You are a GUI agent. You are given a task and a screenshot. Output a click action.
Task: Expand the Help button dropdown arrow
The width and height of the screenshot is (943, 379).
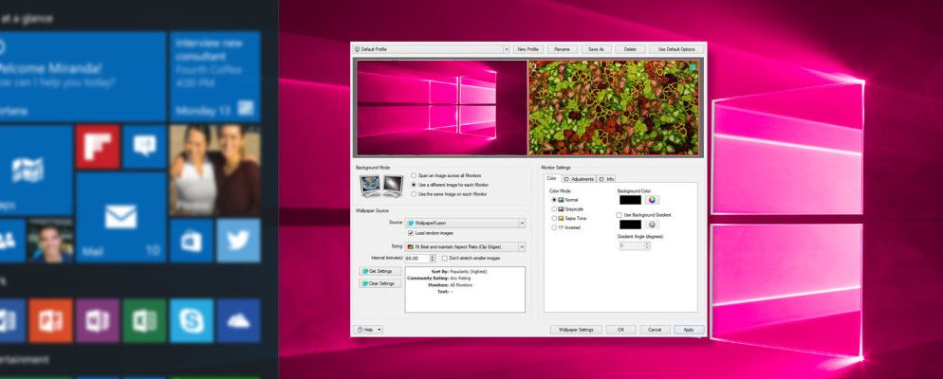click(380, 330)
